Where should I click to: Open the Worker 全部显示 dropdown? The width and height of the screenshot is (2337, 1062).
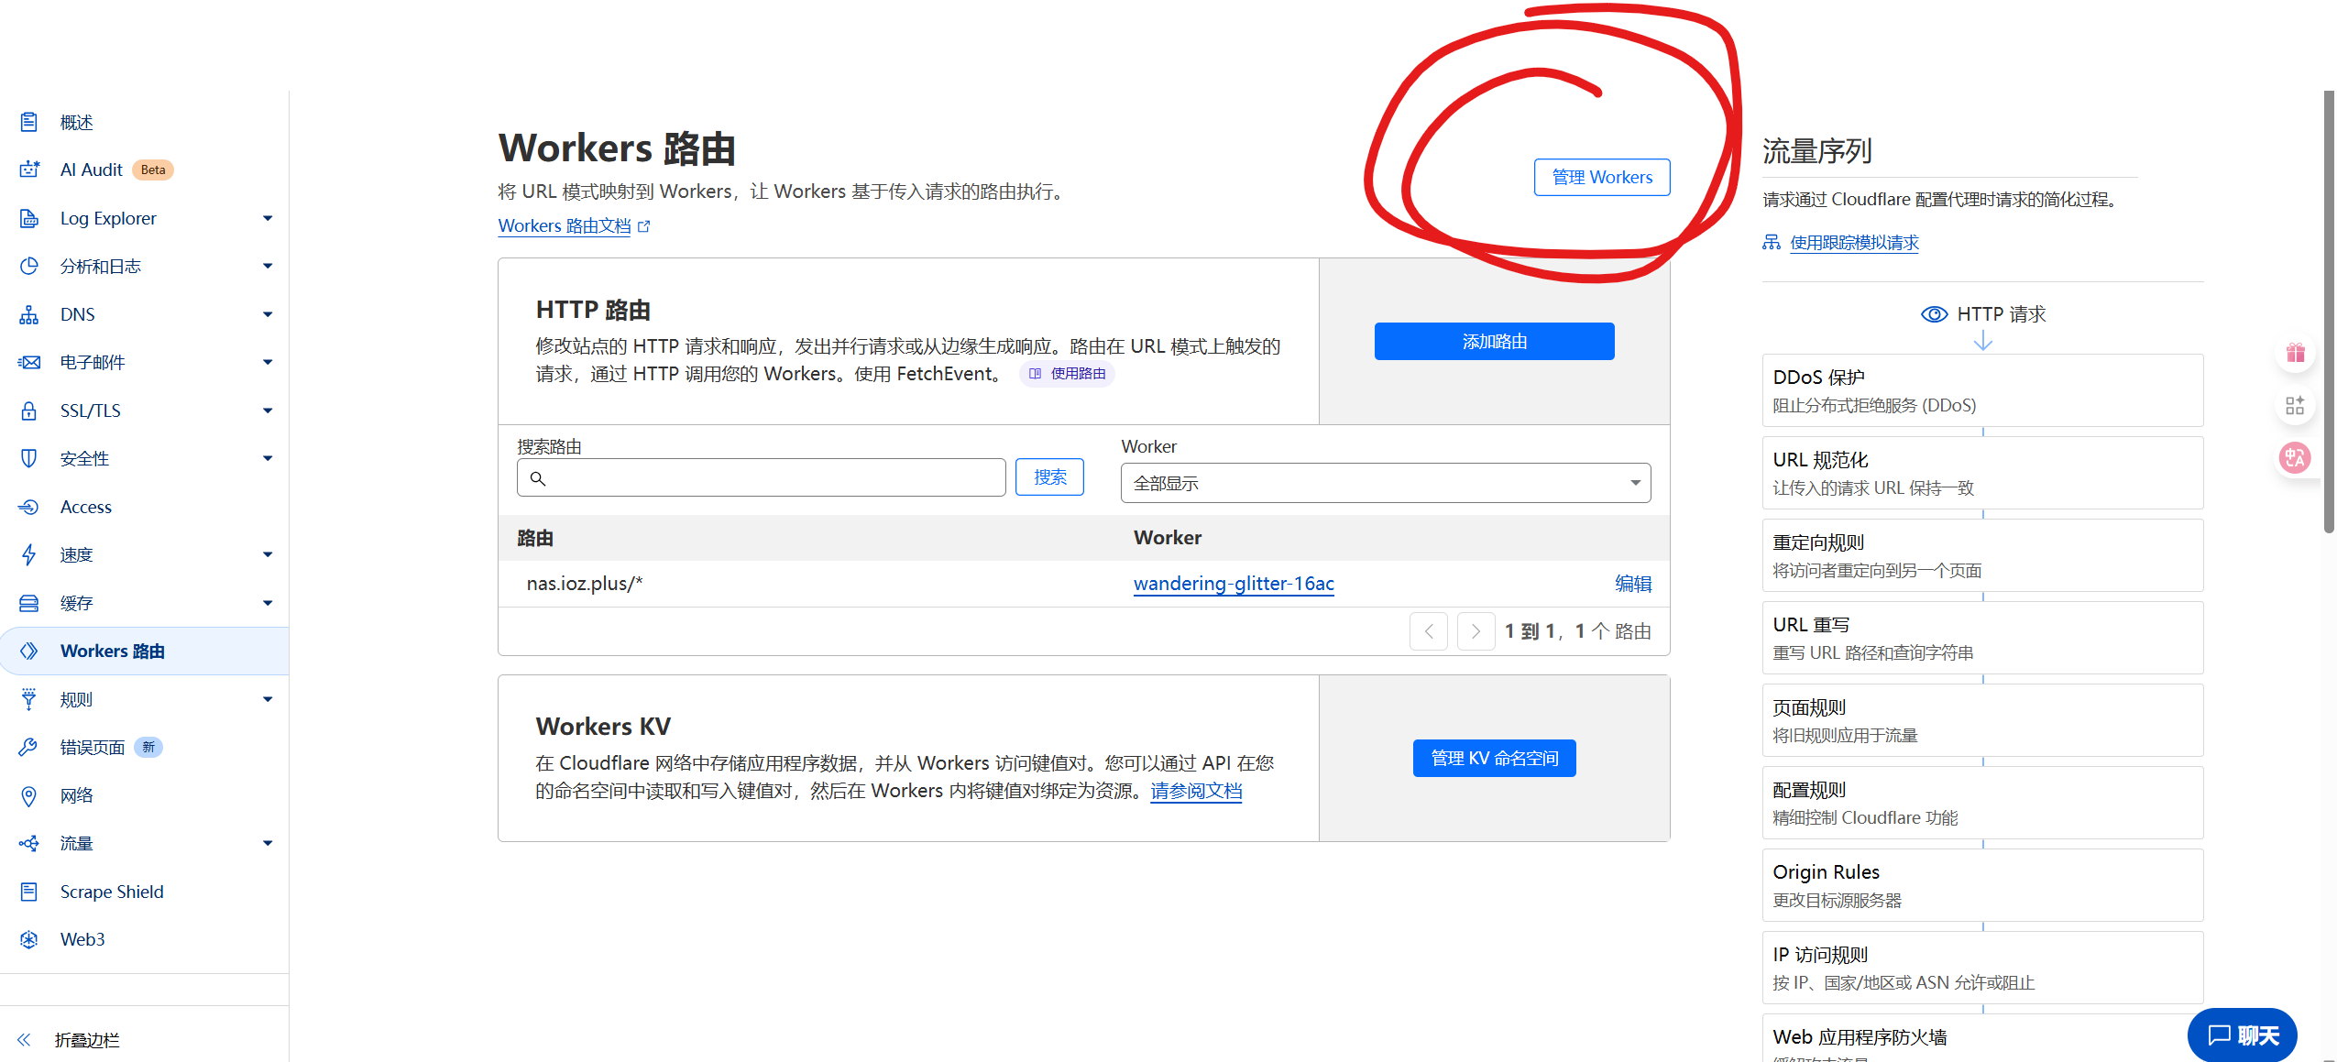(x=1386, y=483)
